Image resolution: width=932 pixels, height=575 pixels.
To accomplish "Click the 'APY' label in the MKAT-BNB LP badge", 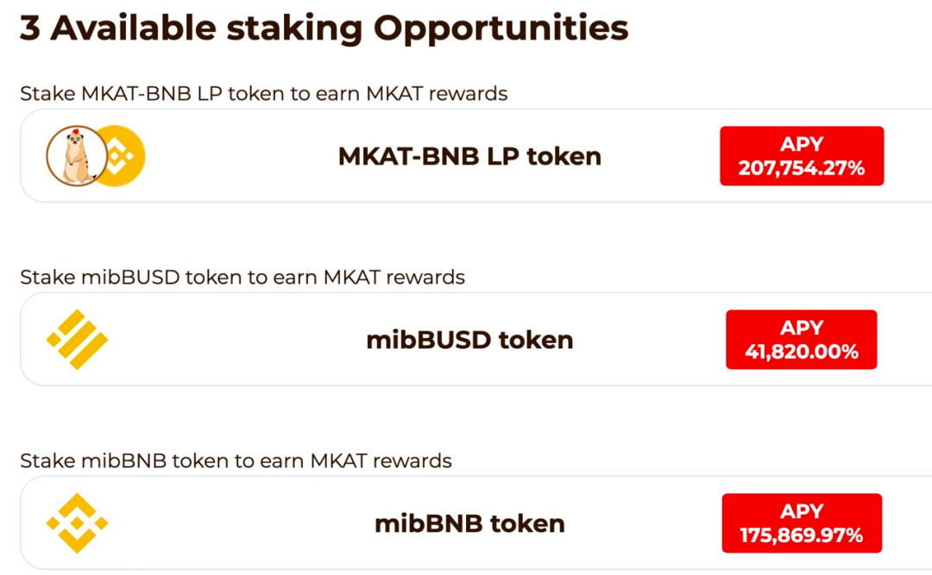I will pyautogui.click(x=802, y=144).
